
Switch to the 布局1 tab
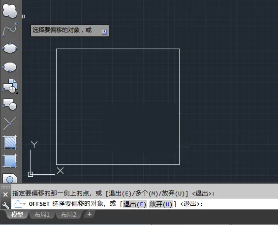coord(42,215)
